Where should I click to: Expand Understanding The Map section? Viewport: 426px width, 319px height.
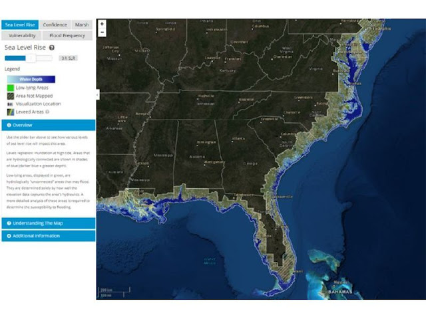(x=48, y=223)
